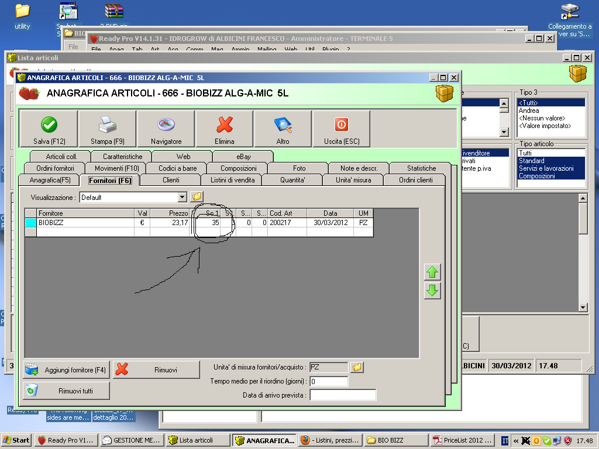
Task: Open the BIO BIZZ folder taskbar item
Action: (396, 440)
